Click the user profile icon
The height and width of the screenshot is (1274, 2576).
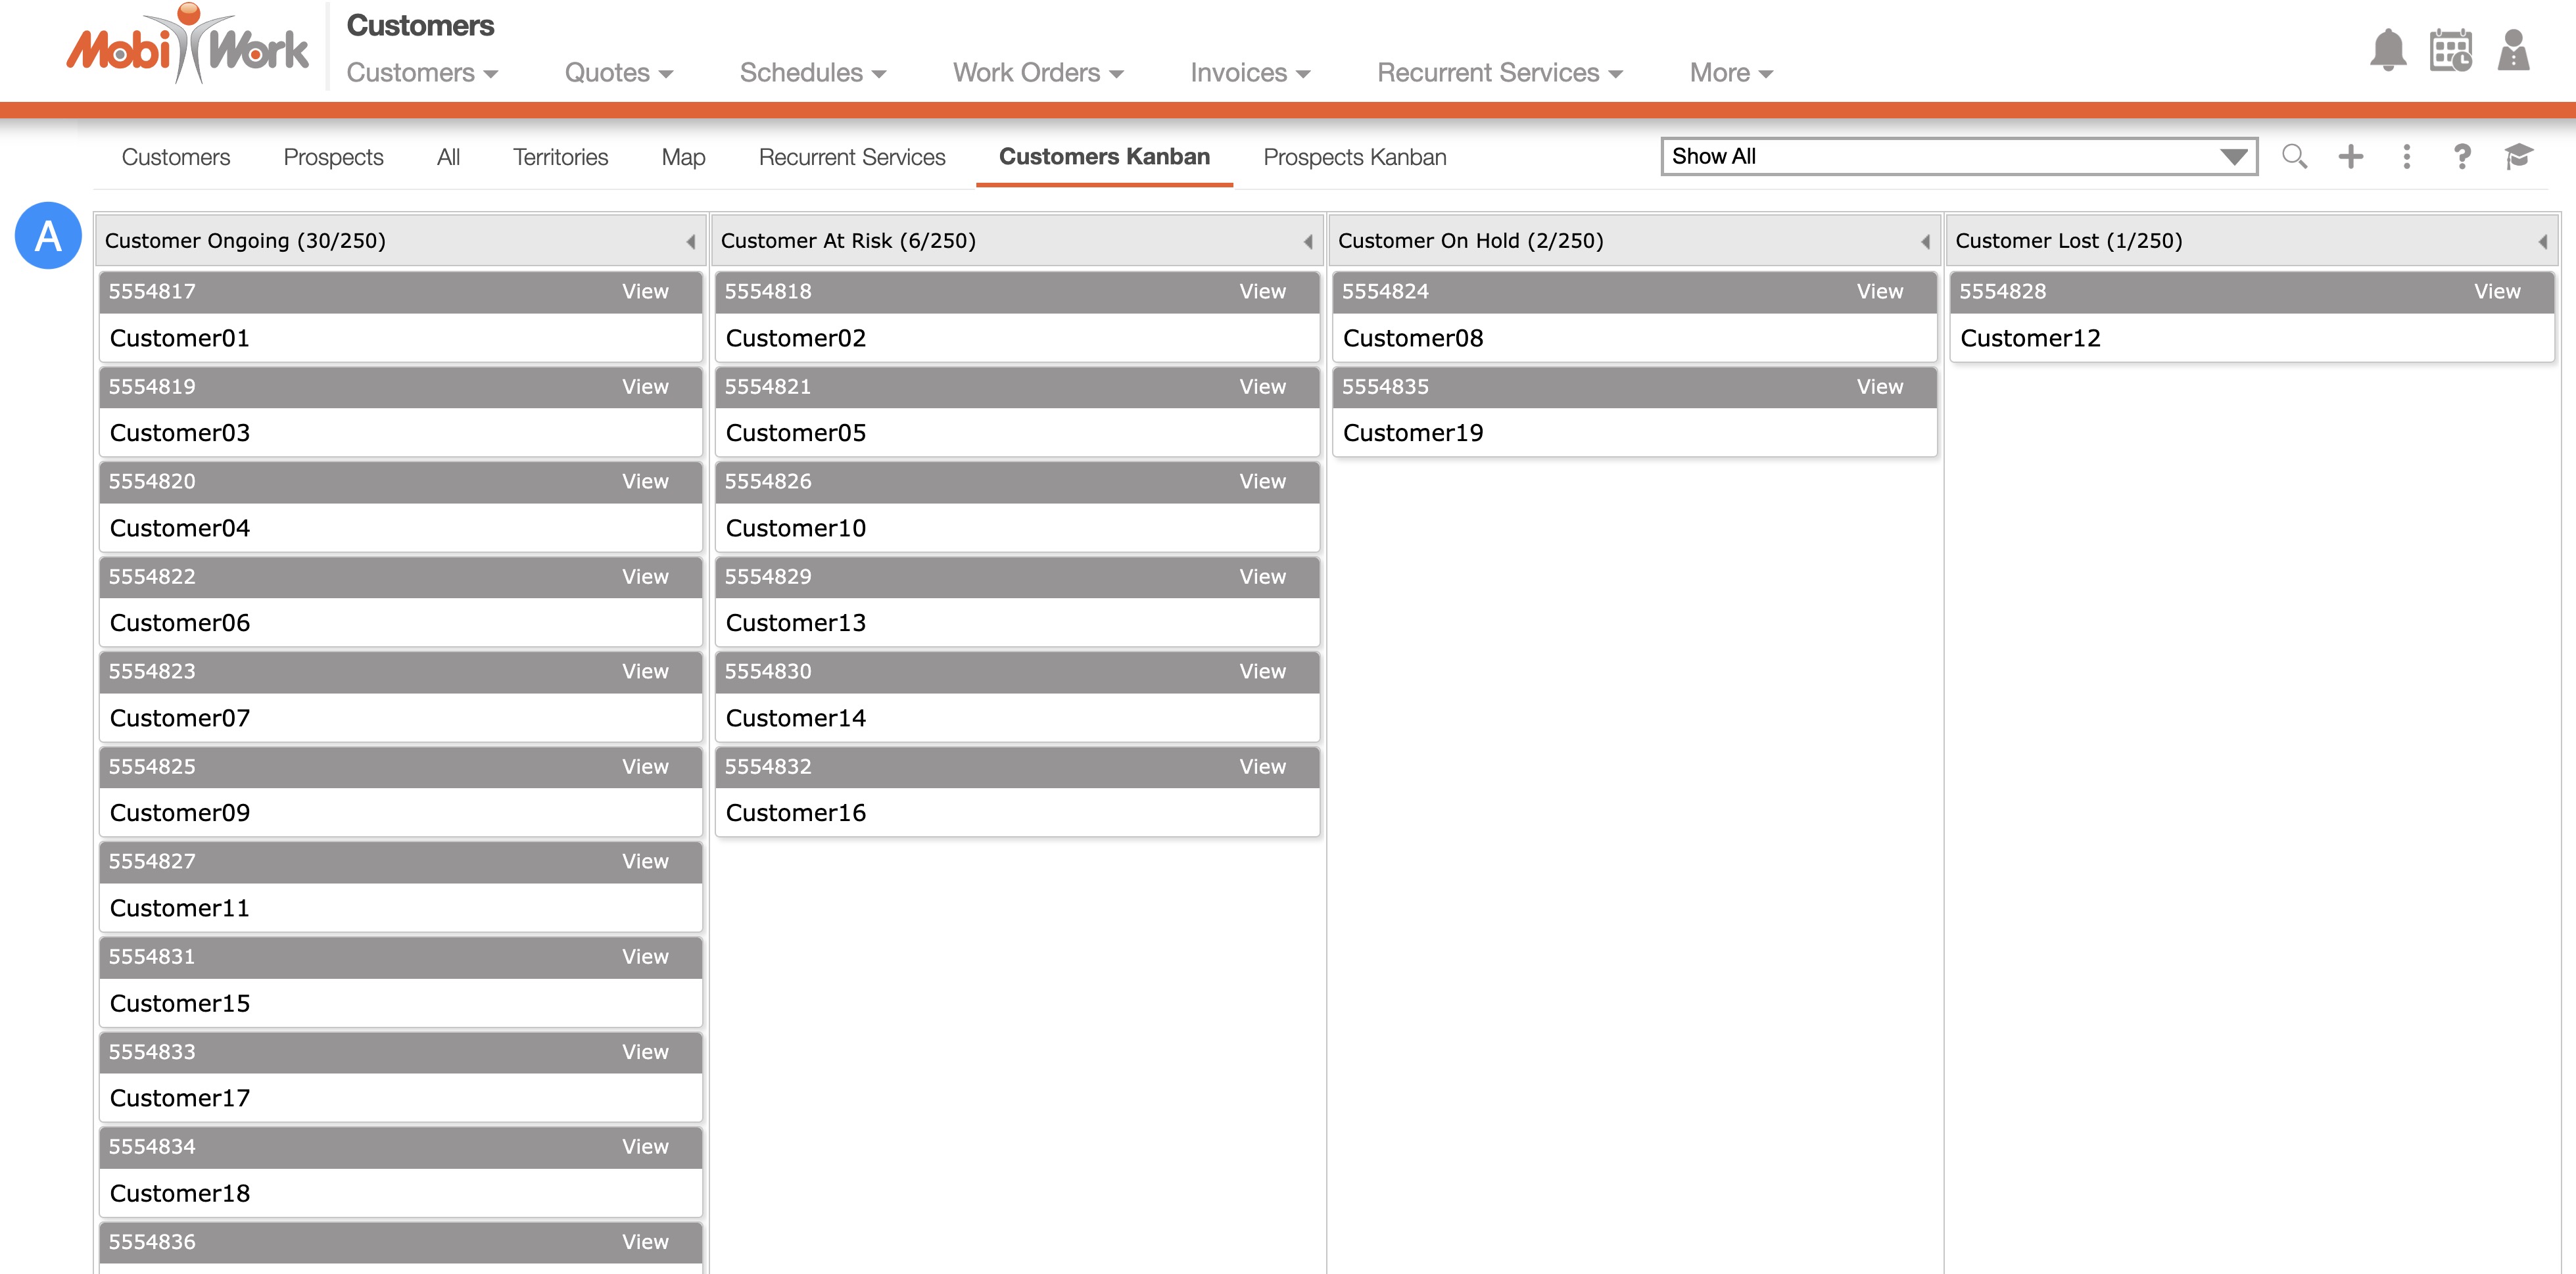click(2513, 50)
